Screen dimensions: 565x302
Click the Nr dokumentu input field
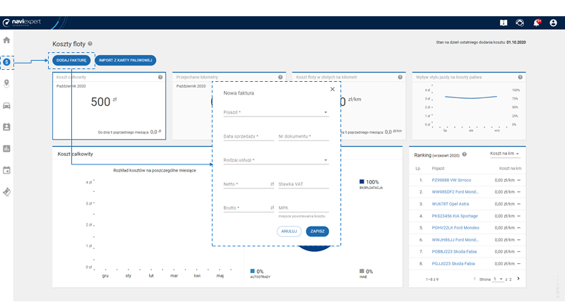click(x=304, y=137)
